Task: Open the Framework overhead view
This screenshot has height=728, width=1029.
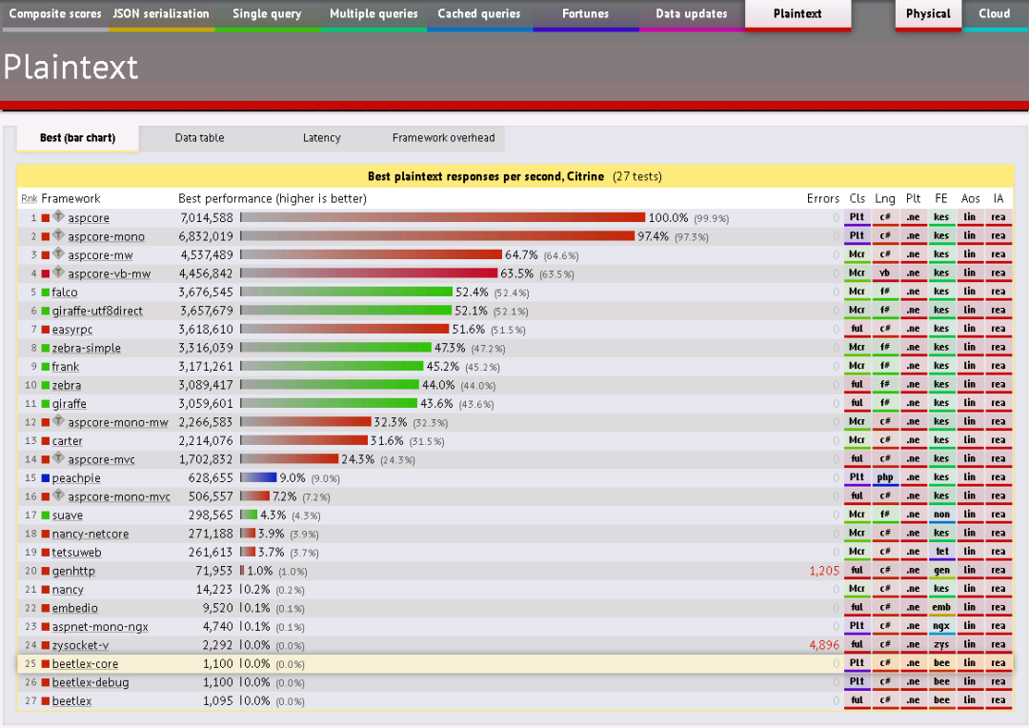Action: point(444,138)
